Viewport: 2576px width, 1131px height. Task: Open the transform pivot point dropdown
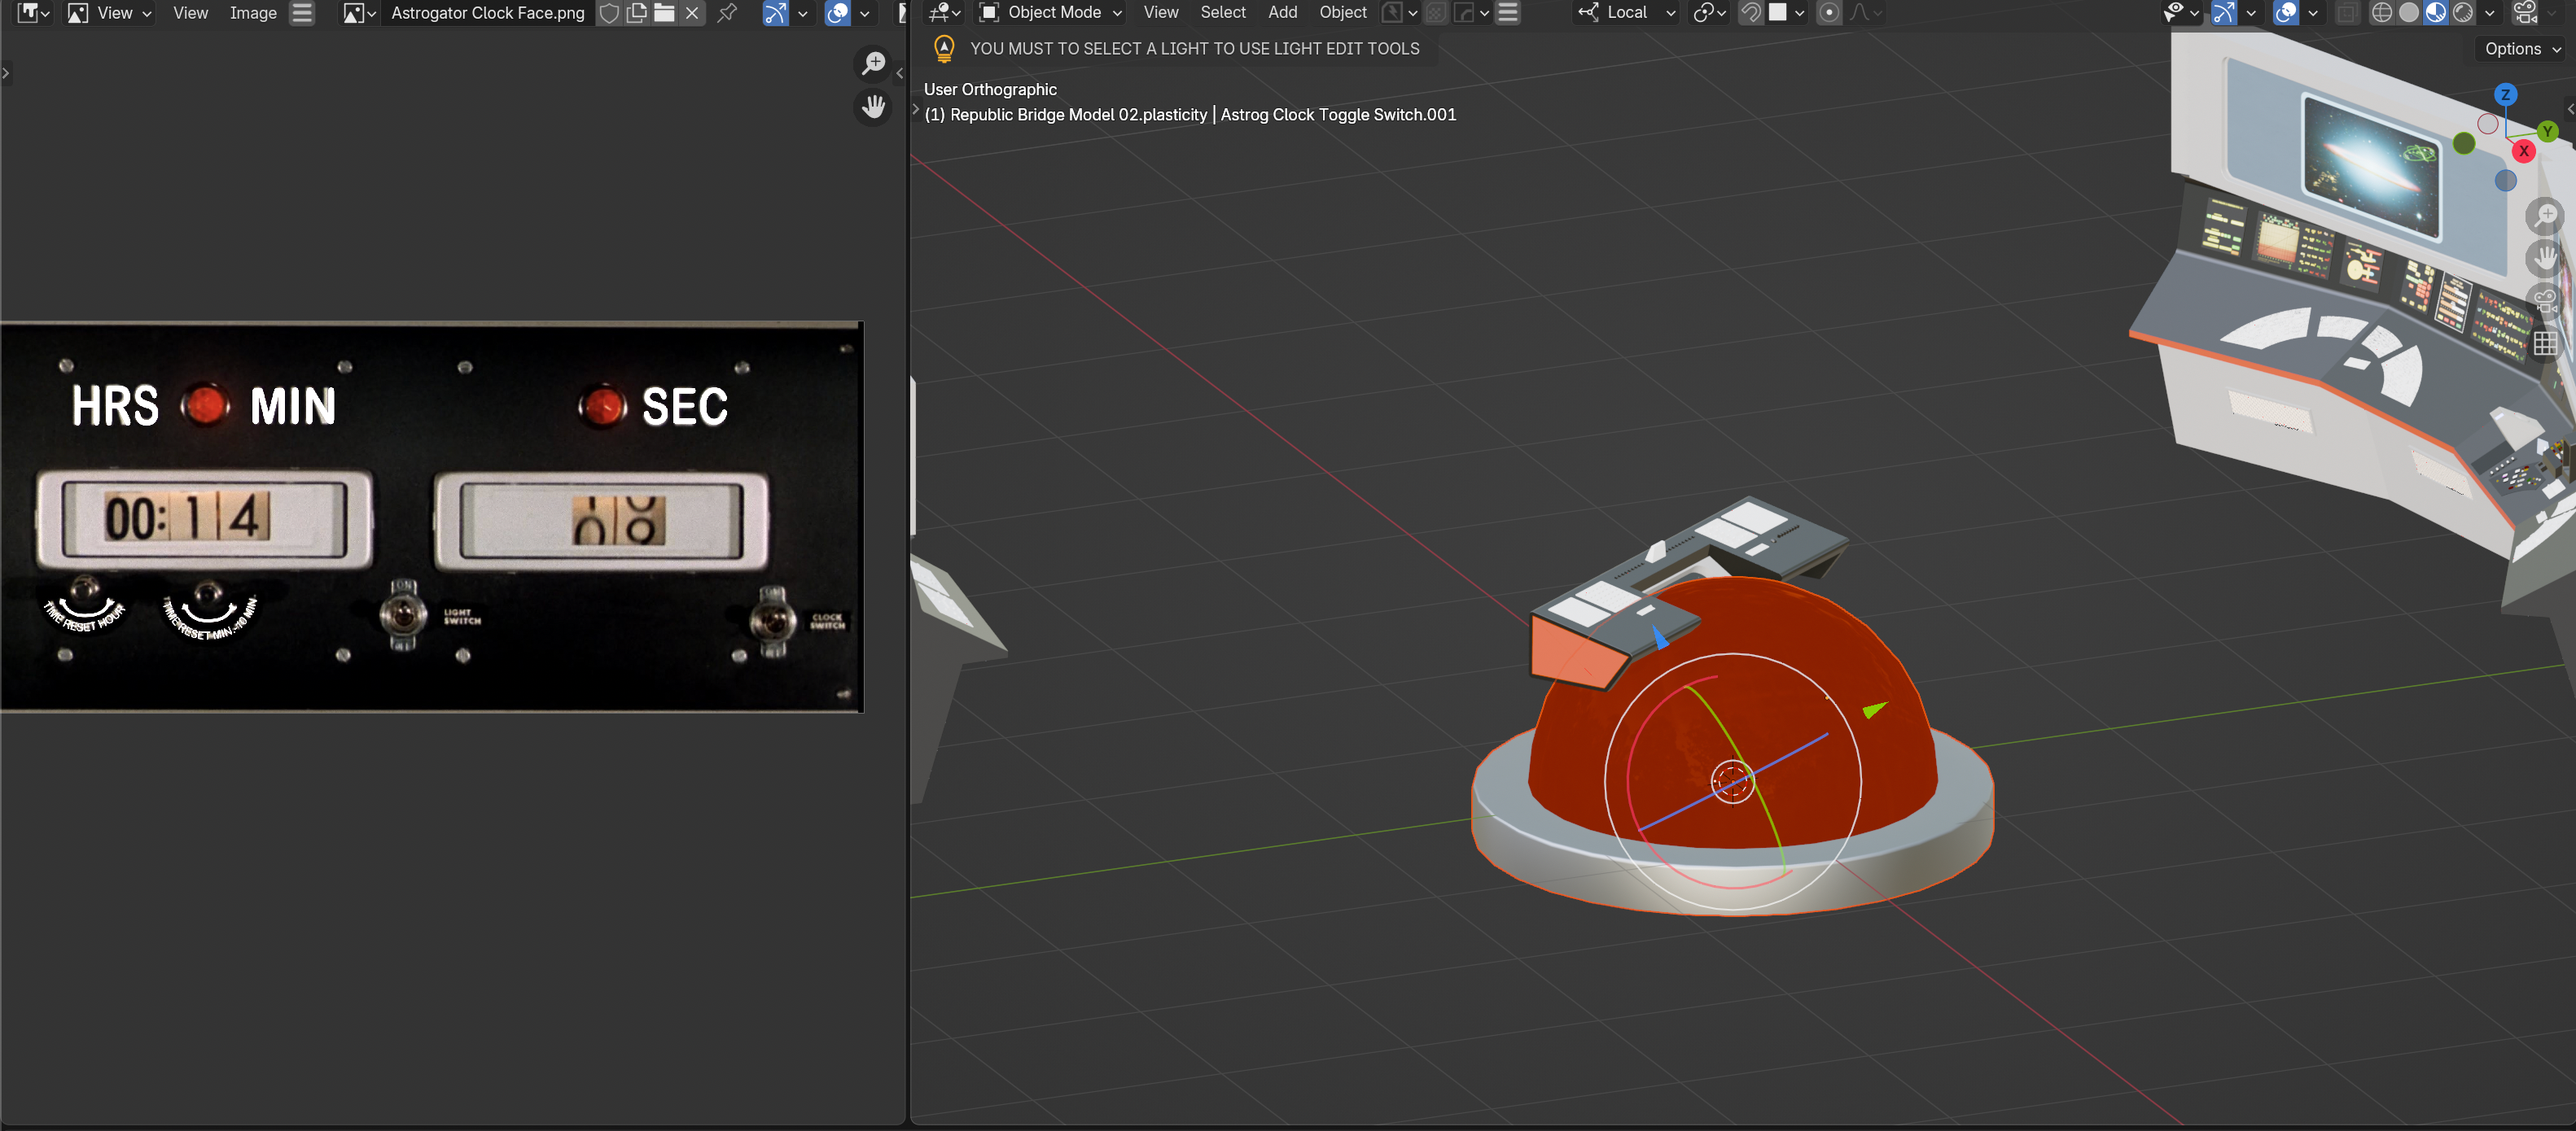1709,13
